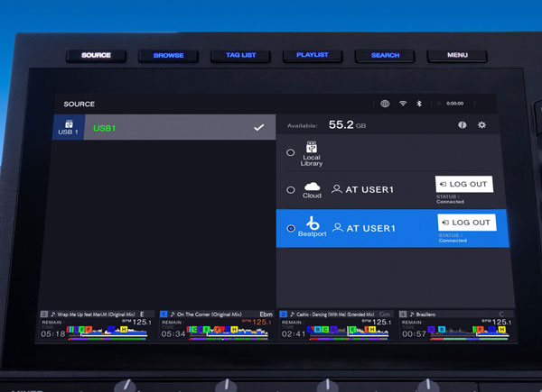The width and height of the screenshot is (542, 392).
Task: Select the USB1 source row
Action: point(164,127)
